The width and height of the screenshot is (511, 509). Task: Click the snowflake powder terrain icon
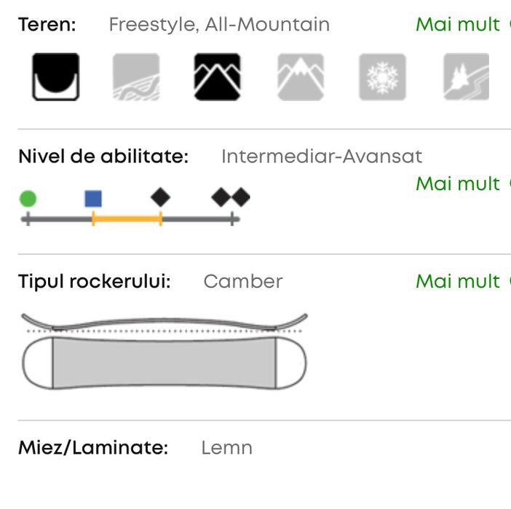point(382,76)
